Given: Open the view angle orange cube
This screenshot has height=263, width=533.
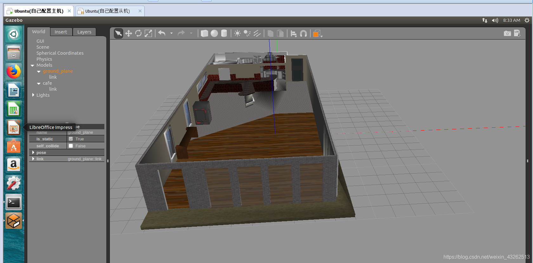Looking at the screenshot, I should 317,34.
